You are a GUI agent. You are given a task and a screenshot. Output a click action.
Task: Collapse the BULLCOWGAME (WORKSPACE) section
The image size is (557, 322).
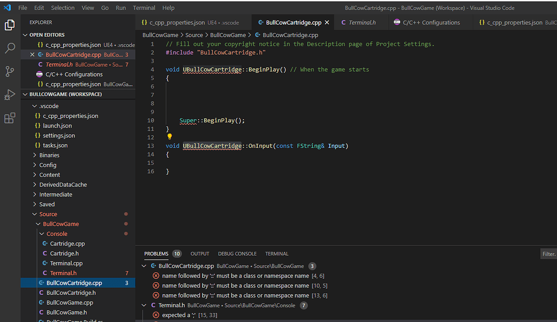point(25,94)
